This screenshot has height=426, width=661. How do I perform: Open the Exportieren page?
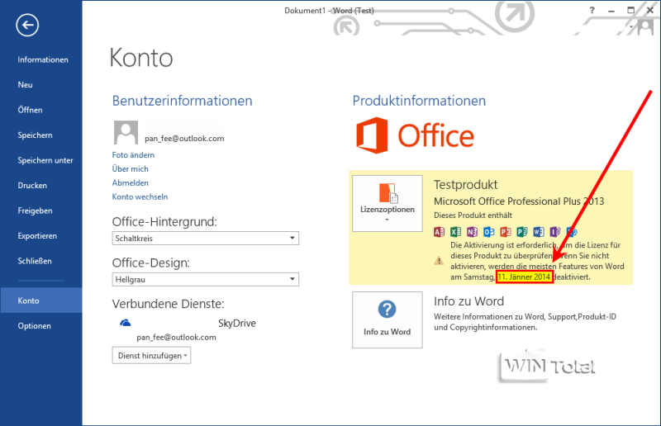pos(41,236)
